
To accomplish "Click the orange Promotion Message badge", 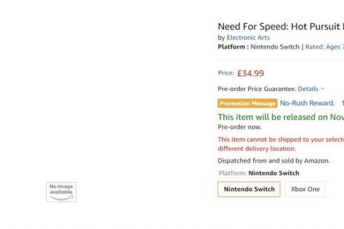I will [248, 103].
